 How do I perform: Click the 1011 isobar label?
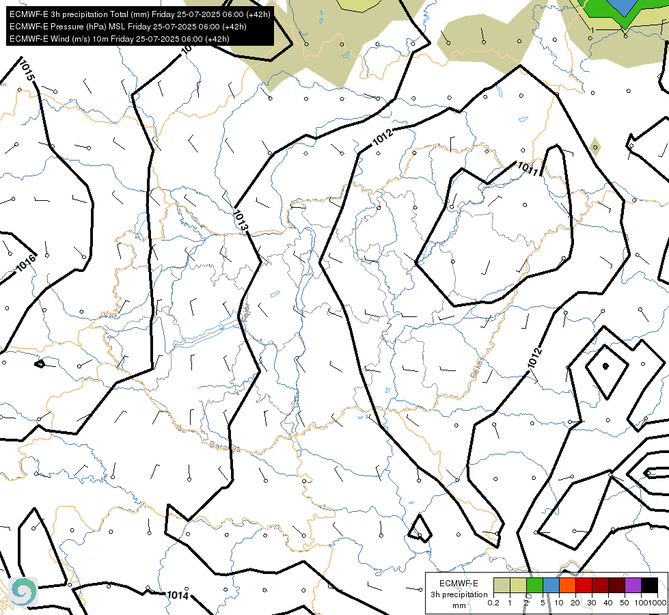(528, 169)
